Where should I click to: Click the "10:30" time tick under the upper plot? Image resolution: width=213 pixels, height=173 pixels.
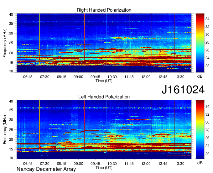(x=112, y=77)
